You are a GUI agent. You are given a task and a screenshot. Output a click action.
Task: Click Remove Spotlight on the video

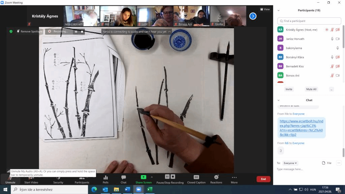click(x=29, y=31)
